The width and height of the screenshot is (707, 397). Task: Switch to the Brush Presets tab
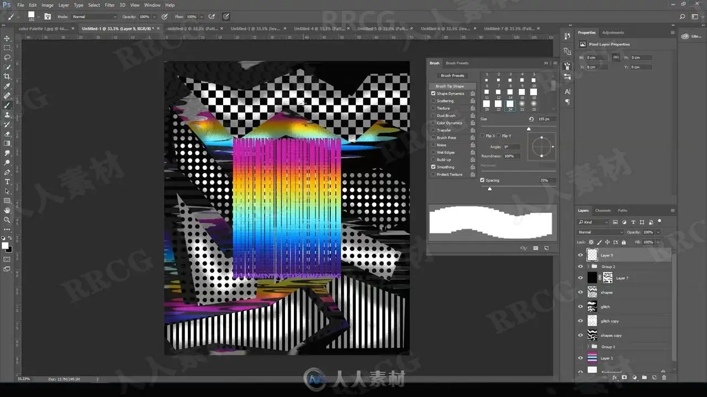pos(457,63)
